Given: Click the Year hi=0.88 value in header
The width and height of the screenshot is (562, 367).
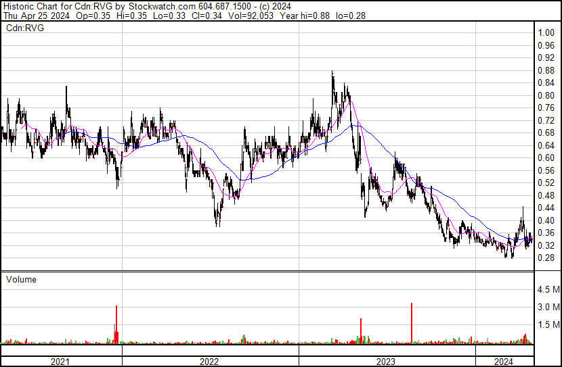Looking at the screenshot, I should [x=305, y=16].
